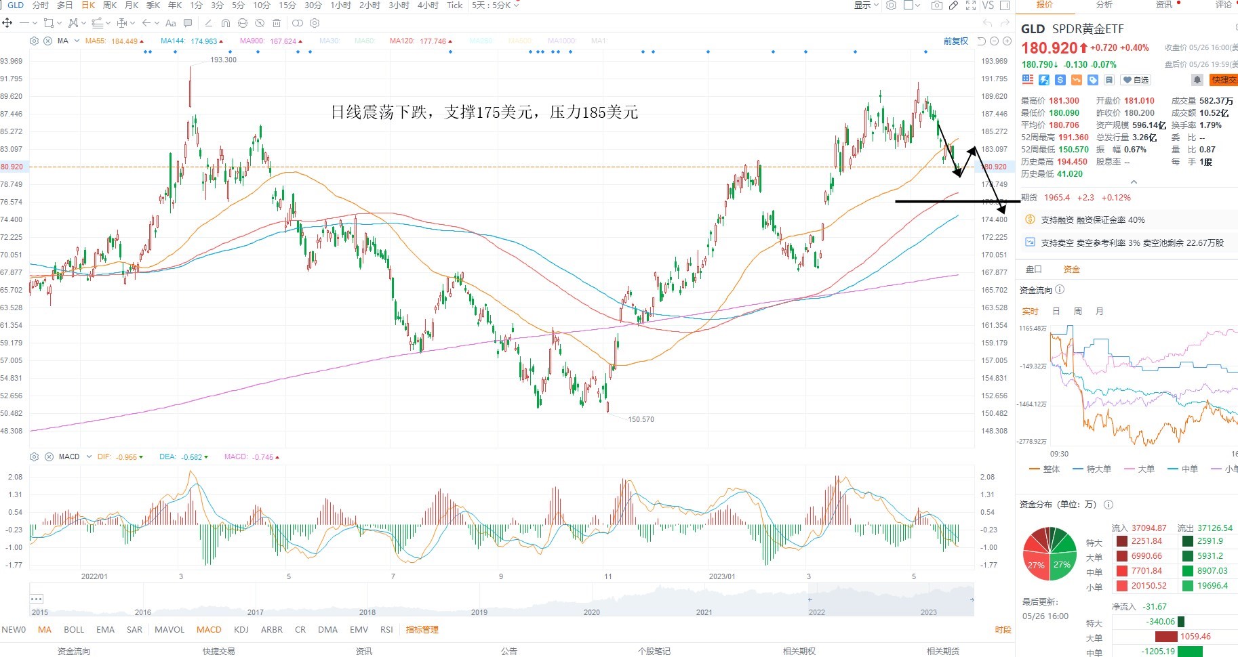Expand the line drawing tool dropdown
The image size is (1238, 657).
coord(35,23)
